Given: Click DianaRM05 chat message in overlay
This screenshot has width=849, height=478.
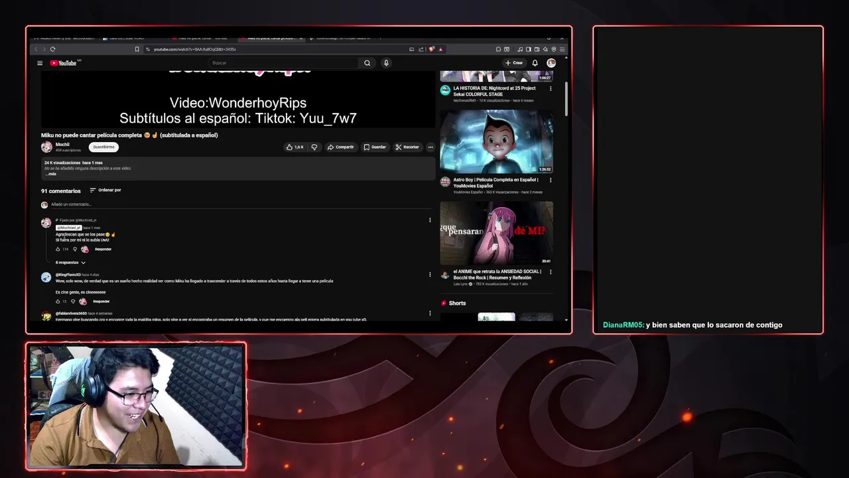Looking at the screenshot, I should click(x=692, y=325).
